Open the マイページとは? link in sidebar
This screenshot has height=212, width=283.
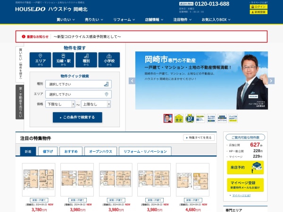(241, 196)
